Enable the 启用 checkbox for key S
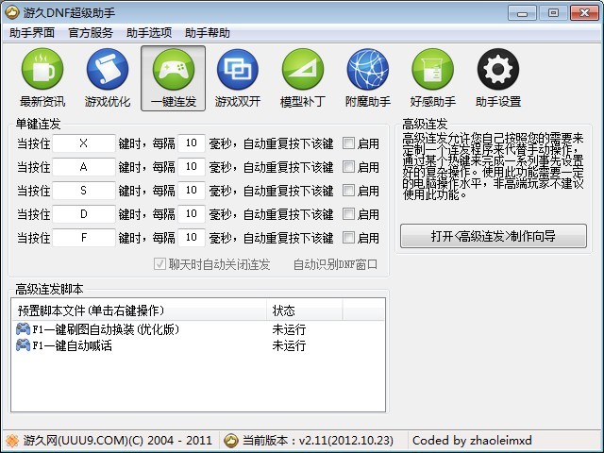Viewport: 604px width, 453px height. [x=348, y=191]
